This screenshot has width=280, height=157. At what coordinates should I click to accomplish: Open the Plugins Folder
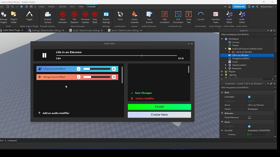point(14,17)
